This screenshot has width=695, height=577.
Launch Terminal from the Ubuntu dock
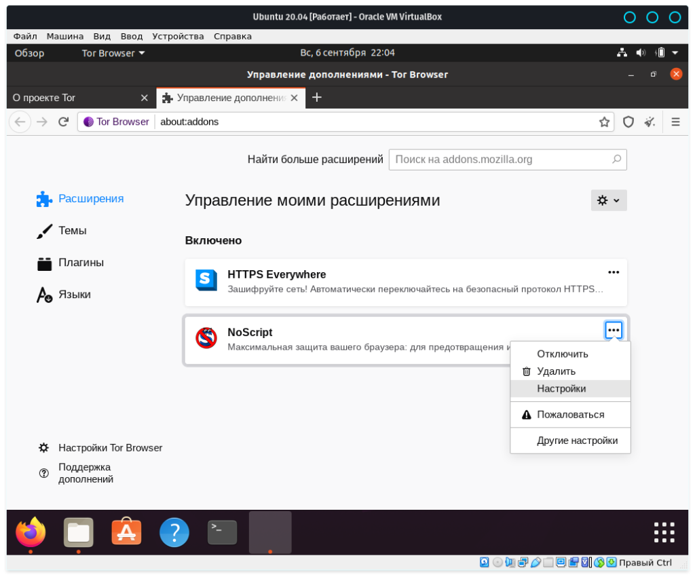click(x=222, y=532)
